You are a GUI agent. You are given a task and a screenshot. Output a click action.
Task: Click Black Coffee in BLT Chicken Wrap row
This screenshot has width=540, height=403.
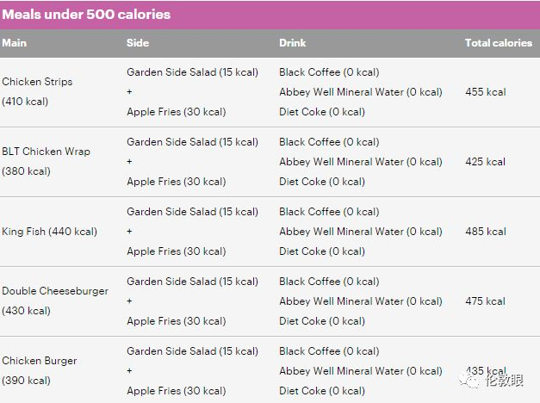[x=329, y=142]
